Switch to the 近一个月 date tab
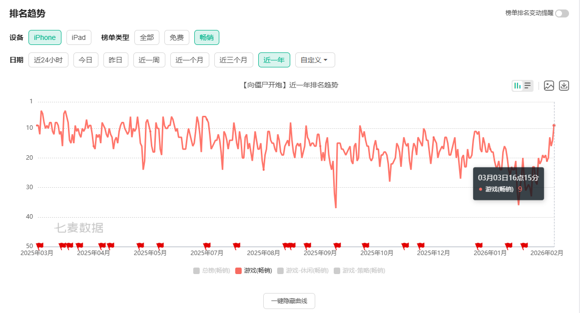This screenshot has width=580, height=313. point(189,59)
